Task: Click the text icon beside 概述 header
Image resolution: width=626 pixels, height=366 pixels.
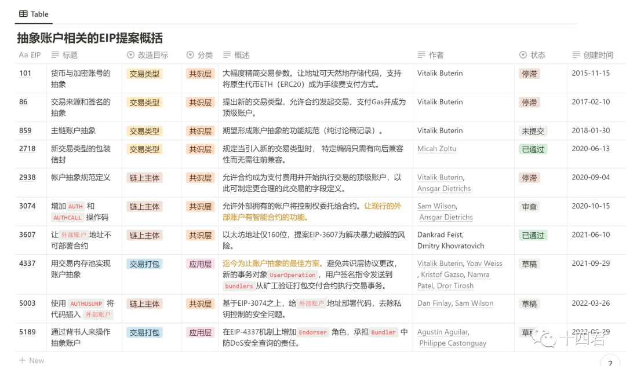Action: [227, 55]
